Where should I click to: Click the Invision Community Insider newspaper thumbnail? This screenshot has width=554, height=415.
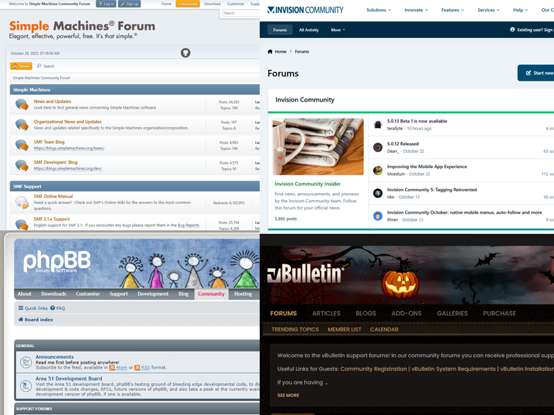click(x=318, y=147)
